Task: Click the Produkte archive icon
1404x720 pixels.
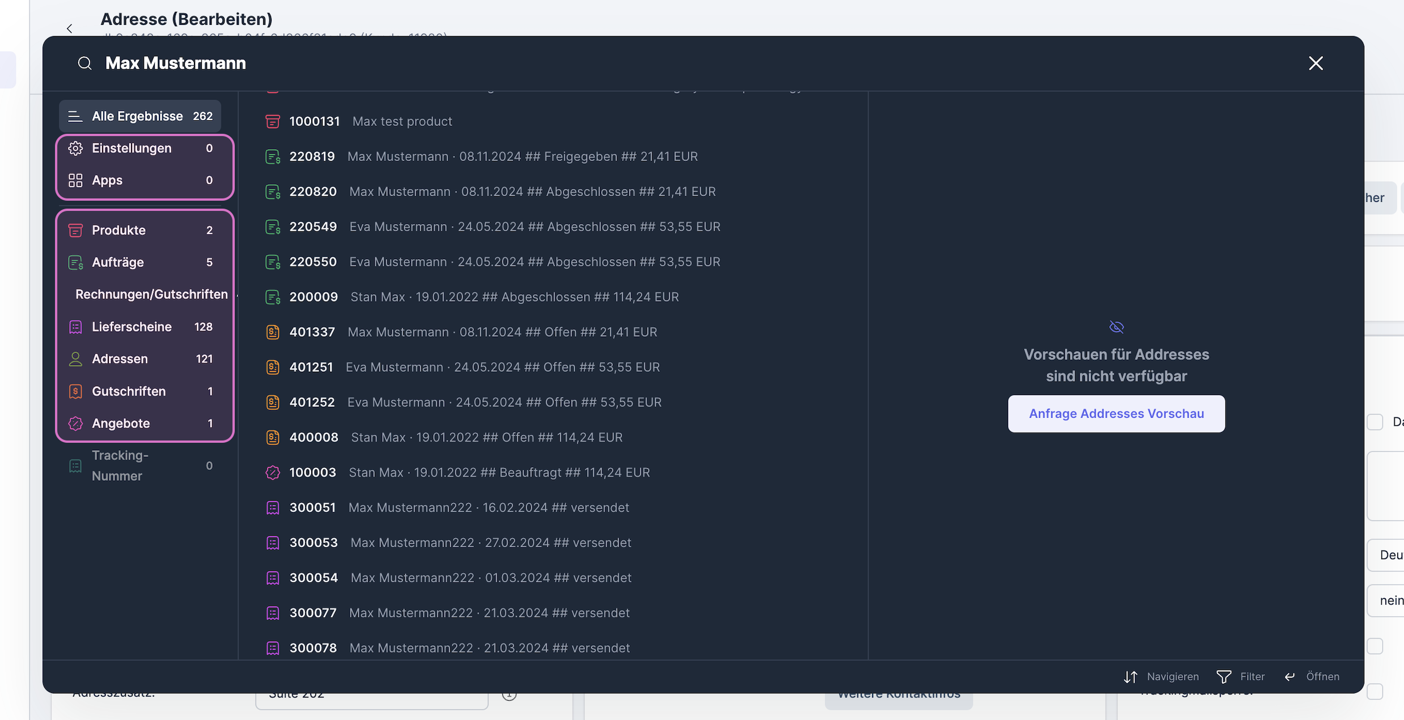Action: [75, 230]
